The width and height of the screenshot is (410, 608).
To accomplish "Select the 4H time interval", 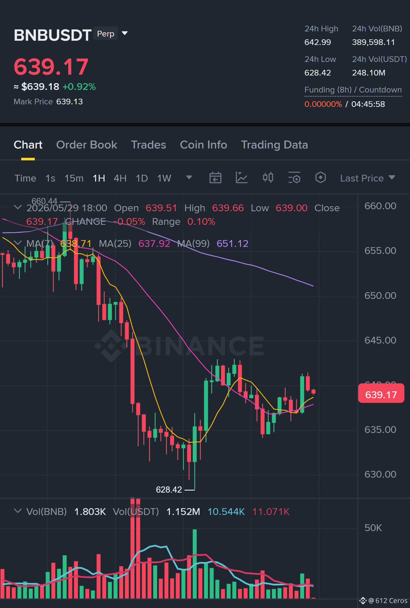I will pyautogui.click(x=120, y=178).
